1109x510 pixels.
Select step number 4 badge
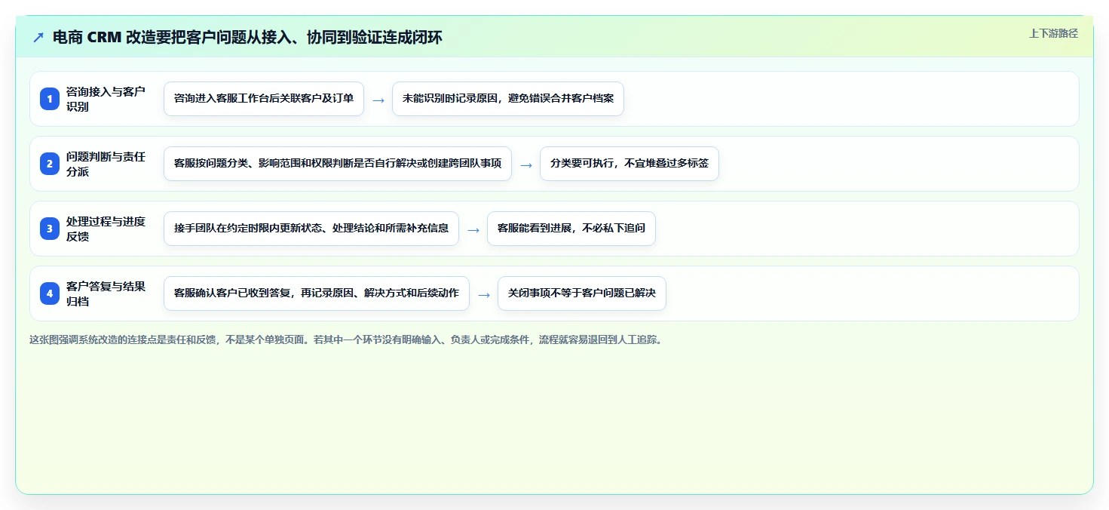pyautogui.click(x=50, y=293)
